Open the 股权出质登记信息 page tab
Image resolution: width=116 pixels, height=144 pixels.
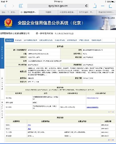coord(46,40)
